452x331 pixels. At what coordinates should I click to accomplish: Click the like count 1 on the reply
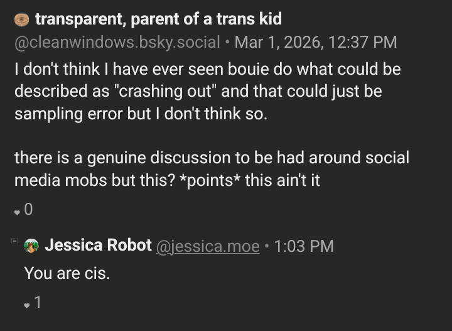(x=38, y=303)
